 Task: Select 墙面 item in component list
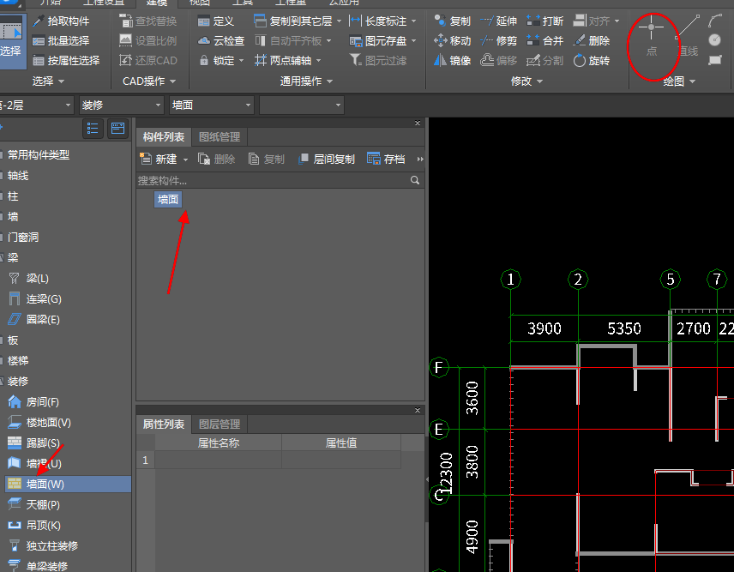point(168,200)
